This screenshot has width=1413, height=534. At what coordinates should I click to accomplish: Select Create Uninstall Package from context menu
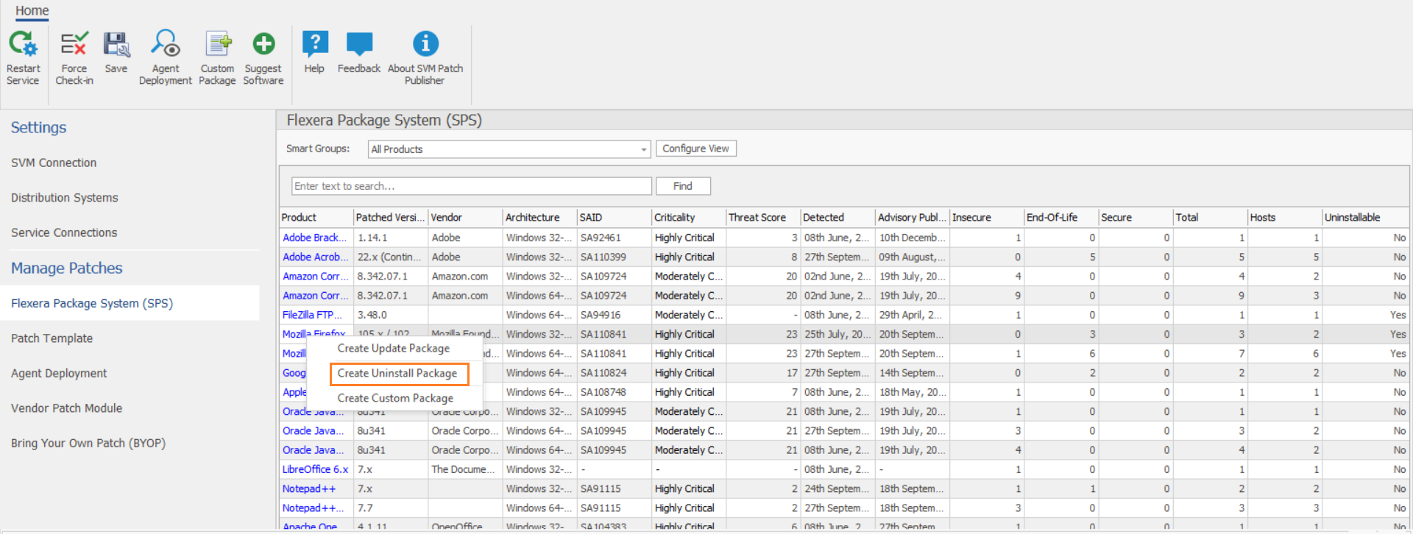397,374
